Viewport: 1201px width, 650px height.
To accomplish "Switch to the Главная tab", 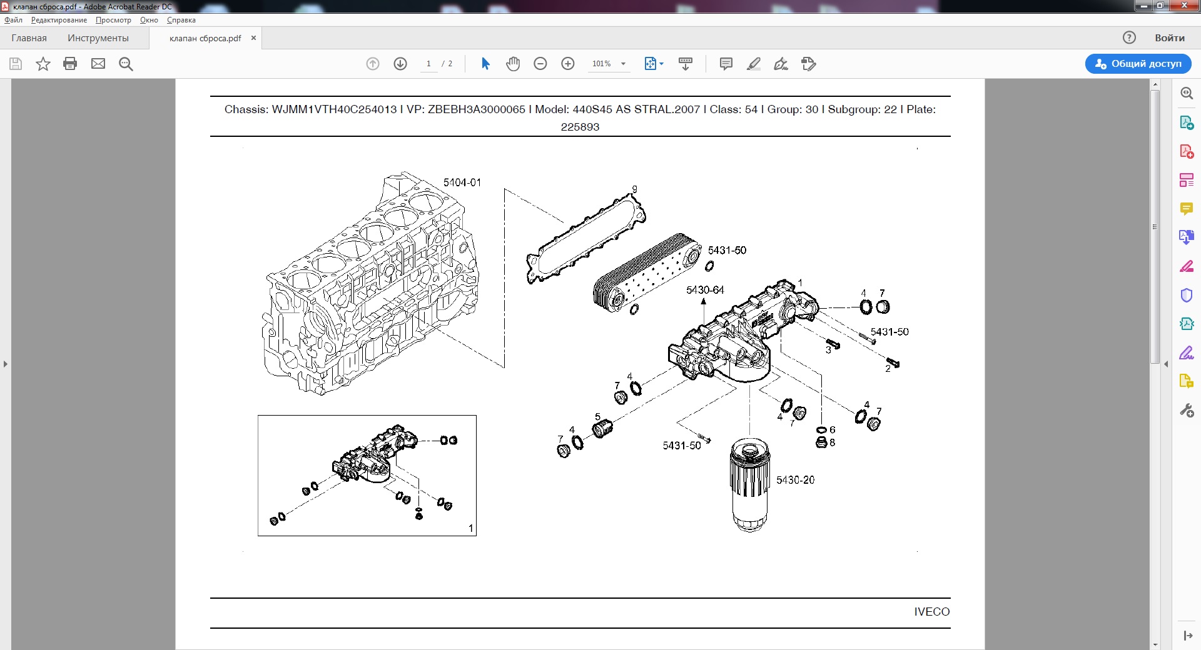I will point(29,38).
